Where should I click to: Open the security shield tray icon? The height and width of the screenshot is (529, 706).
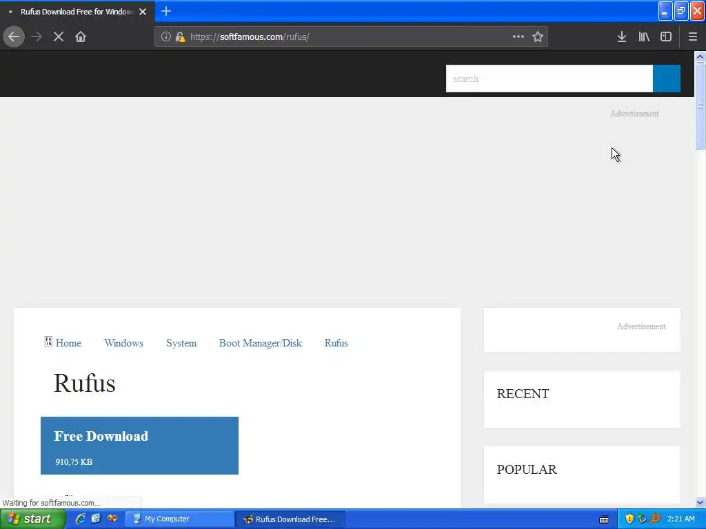tap(629, 519)
